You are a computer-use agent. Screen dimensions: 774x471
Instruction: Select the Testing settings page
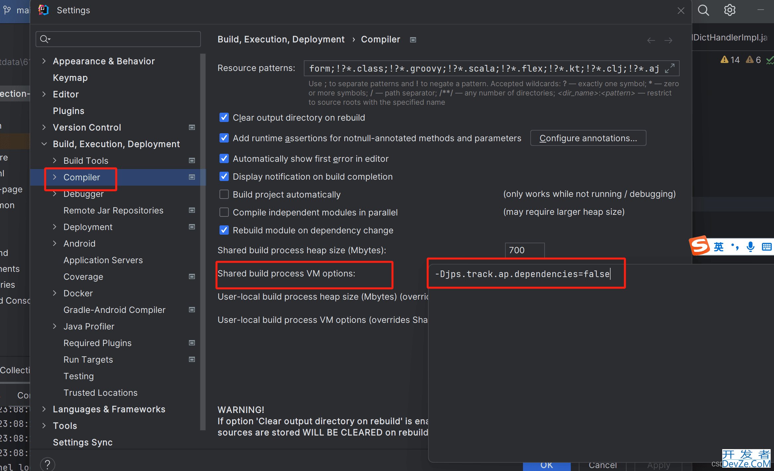pyautogui.click(x=79, y=376)
